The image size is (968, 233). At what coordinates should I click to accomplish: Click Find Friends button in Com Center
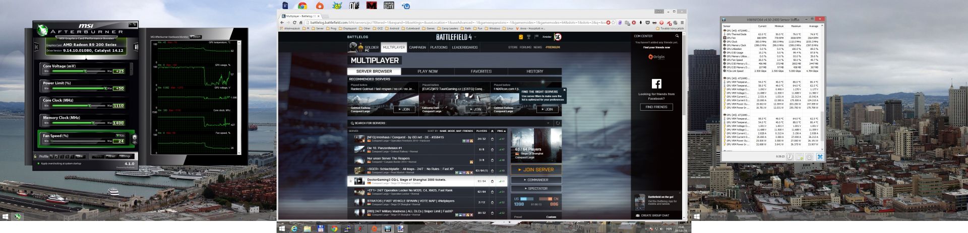[656, 107]
